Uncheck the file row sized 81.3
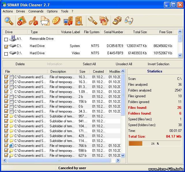The width and height of the screenshot is (185, 172). (6, 87)
